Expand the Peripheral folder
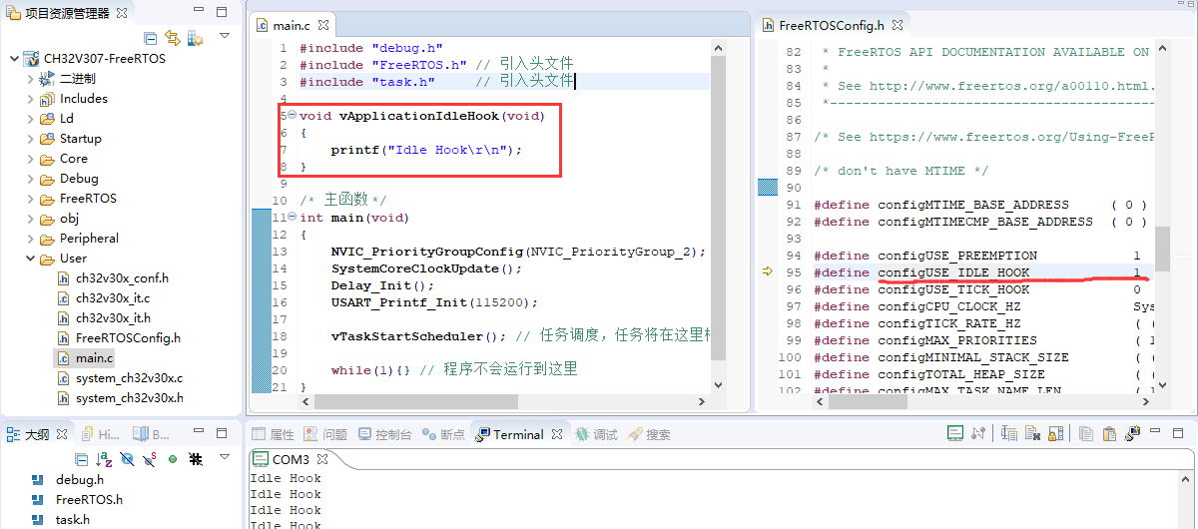Screen dimensions: 1198x529 (x=30, y=238)
